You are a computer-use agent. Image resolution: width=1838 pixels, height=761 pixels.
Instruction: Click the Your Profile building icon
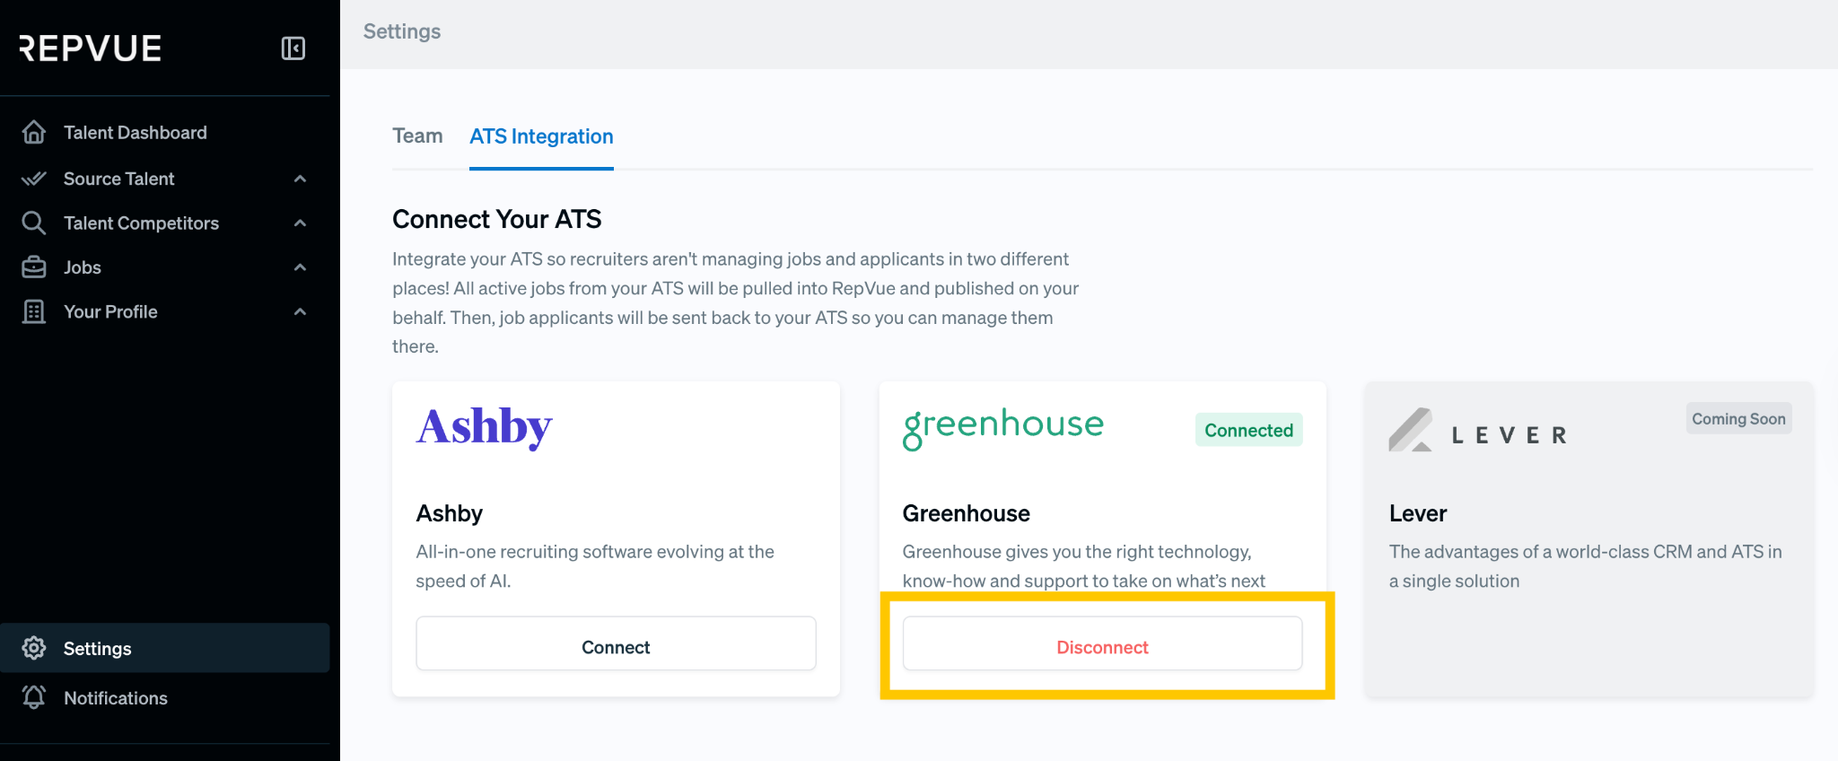click(34, 311)
